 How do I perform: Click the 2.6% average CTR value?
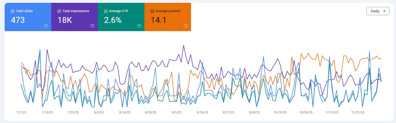113,20
